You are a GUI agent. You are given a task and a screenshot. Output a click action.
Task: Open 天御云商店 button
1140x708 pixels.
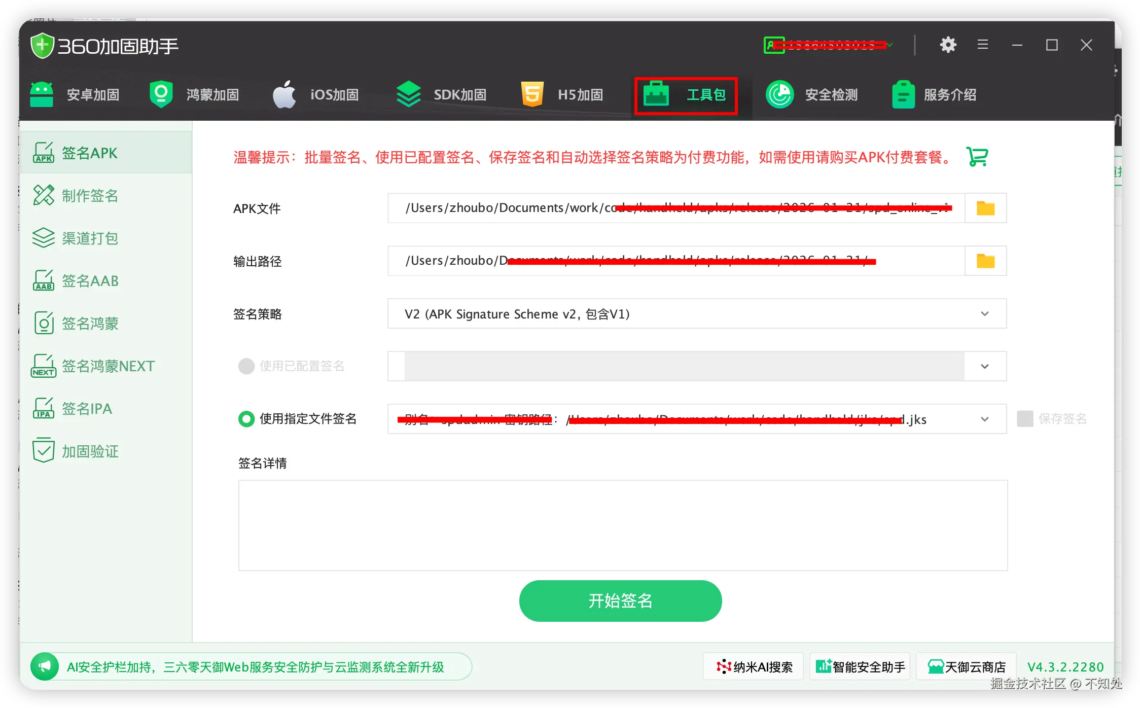pyautogui.click(x=966, y=666)
